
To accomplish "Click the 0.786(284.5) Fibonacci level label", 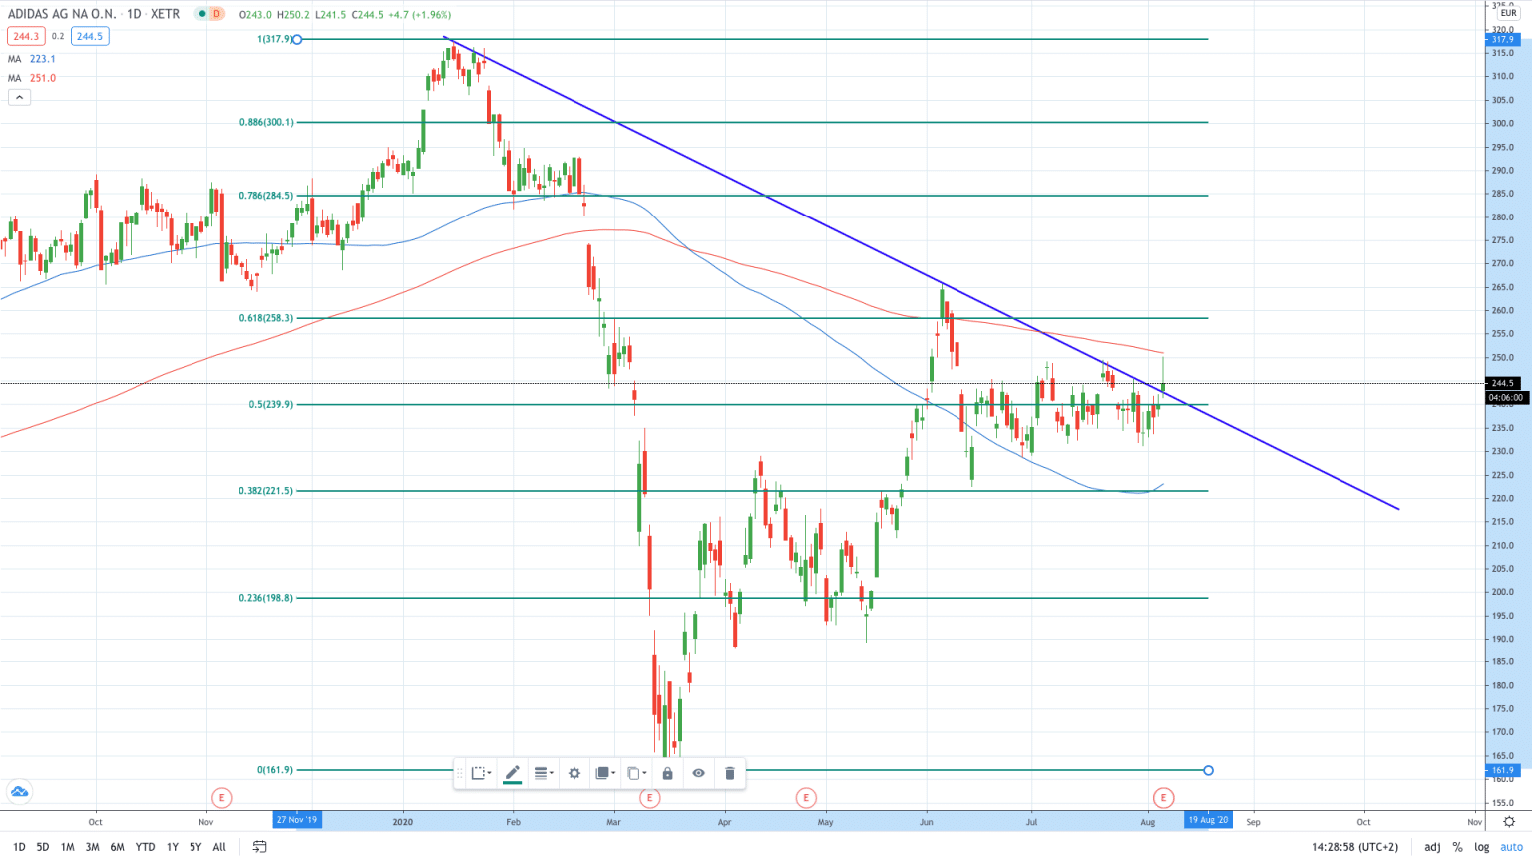I will 266,196.
